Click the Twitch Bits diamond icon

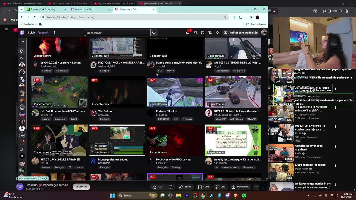pyautogui.click(x=217, y=32)
